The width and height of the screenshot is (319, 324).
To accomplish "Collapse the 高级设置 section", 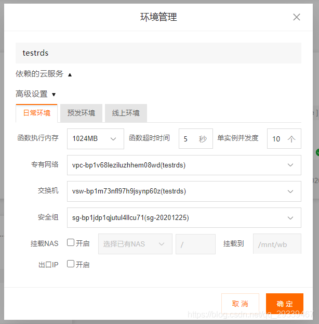I will point(36,94).
